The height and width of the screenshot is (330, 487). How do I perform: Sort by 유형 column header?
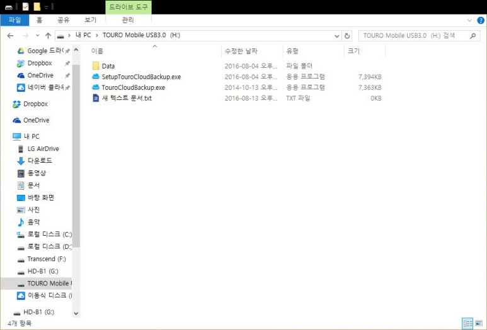coord(292,51)
